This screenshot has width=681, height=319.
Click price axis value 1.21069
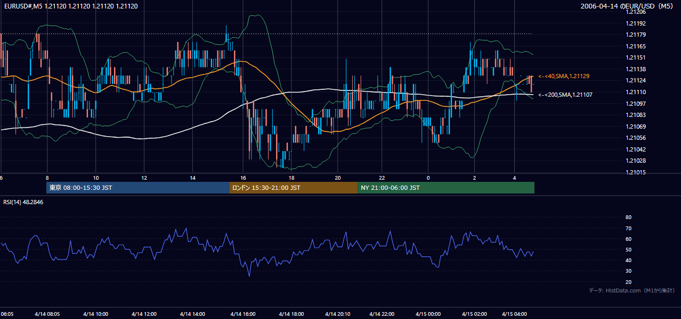pyautogui.click(x=636, y=127)
